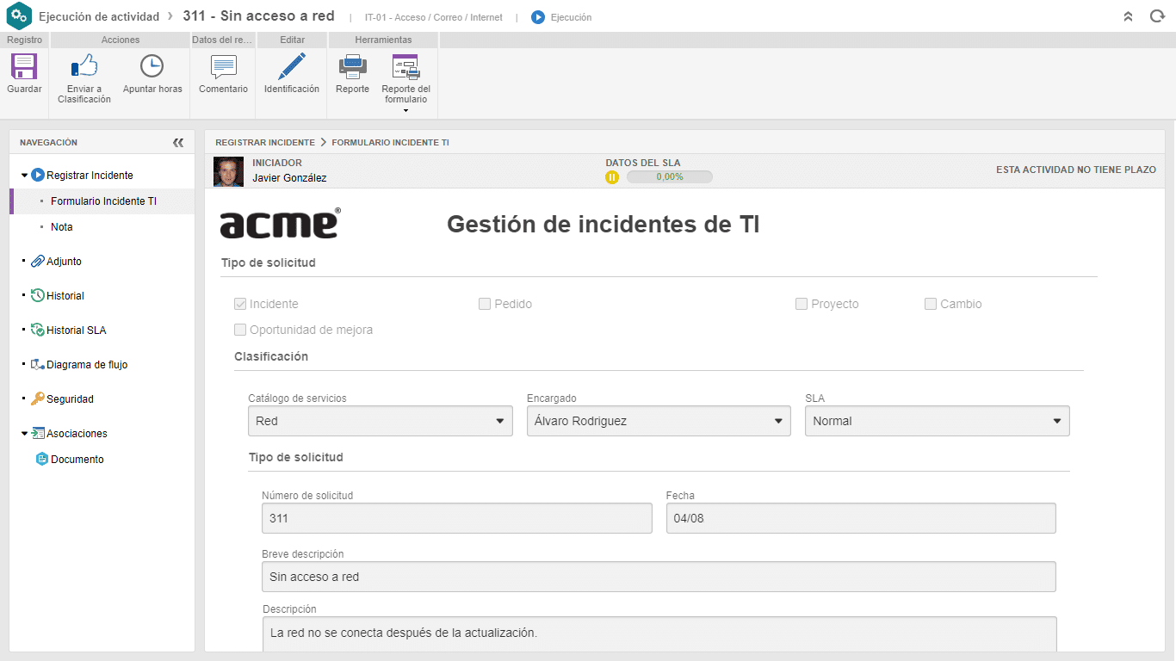Screen dimensions: 1176x661
Task: Click 'ESTA ACTIVIDAD NO TIENE PLAZO' text
Action: [x=1076, y=170]
